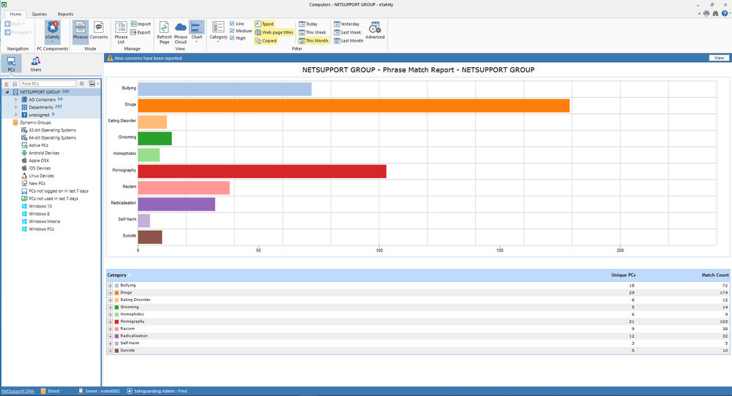Click the Direct connection status icon

(43, 392)
